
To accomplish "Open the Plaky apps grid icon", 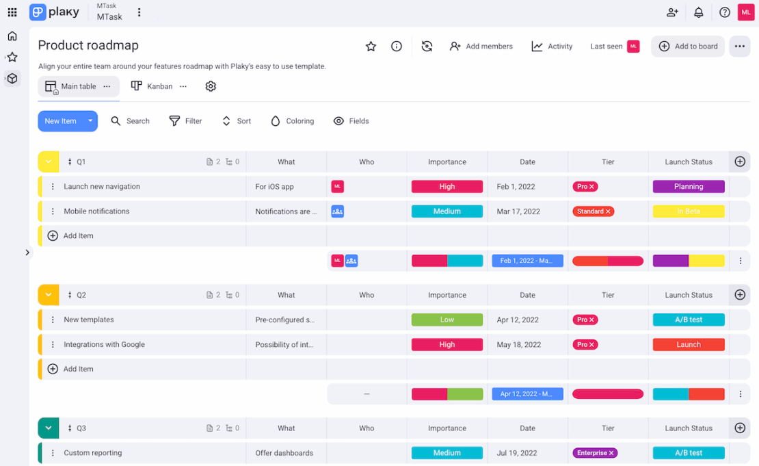I will (x=12, y=12).
